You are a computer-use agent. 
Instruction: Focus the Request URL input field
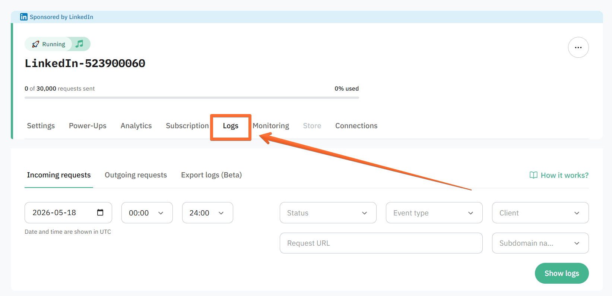381,243
